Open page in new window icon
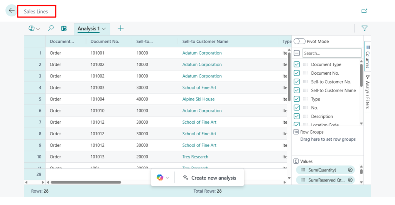The height and width of the screenshot is (205, 395). [x=364, y=11]
